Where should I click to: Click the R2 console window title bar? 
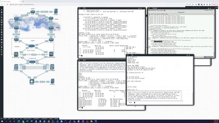[160, 55]
